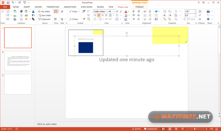This screenshot has width=221, height=131.
Task: Open the FILE tab
Action: coord(5,7)
